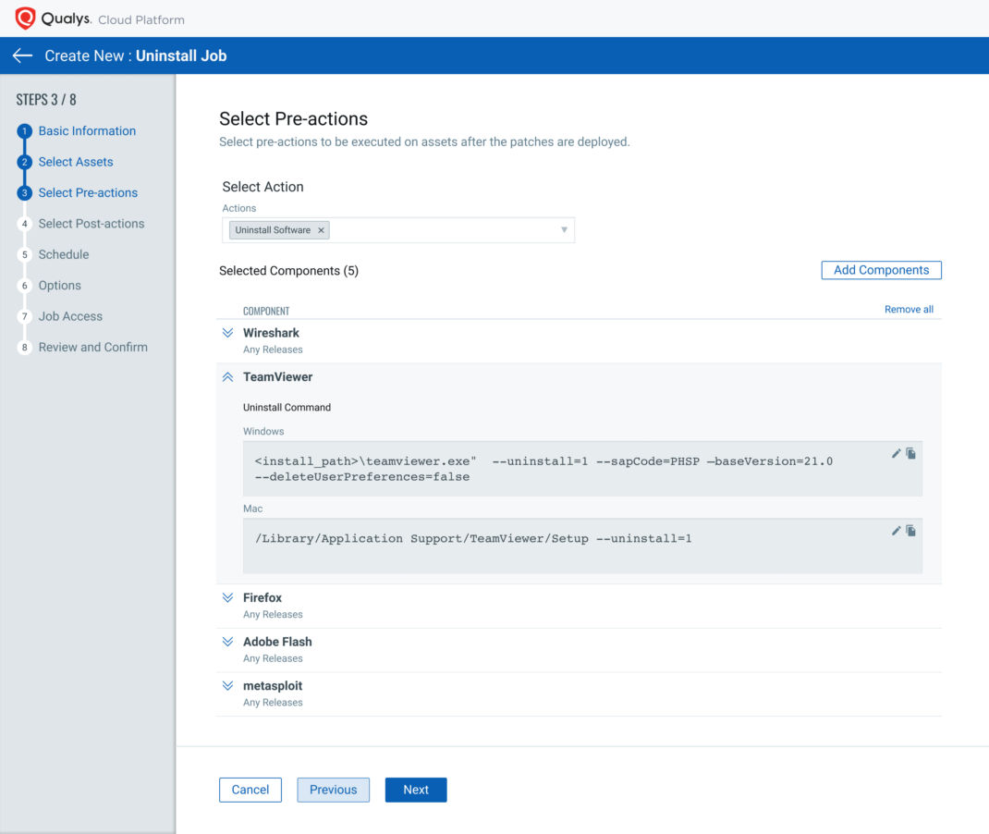Image resolution: width=989 pixels, height=834 pixels.
Task: Click the Remove all link
Action: click(909, 309)
